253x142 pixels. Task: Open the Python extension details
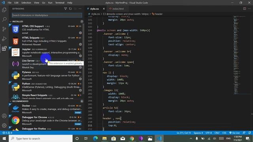[x=46, y=87]
